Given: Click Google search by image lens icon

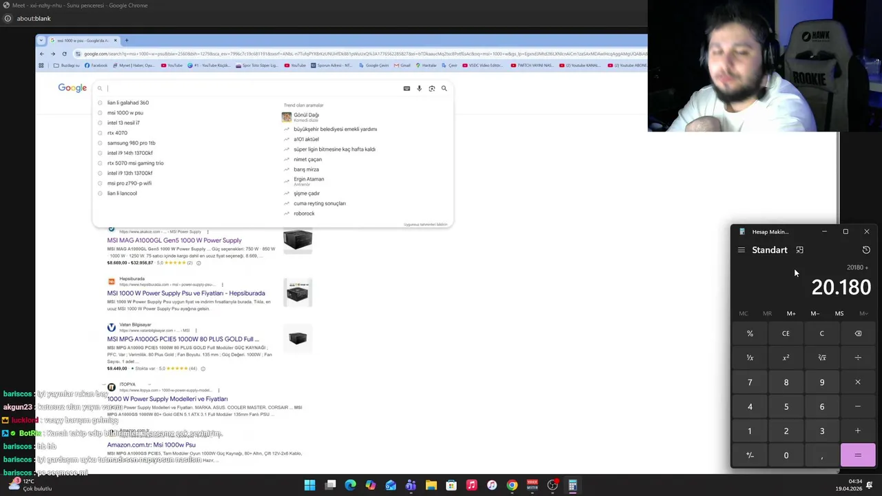Looking at the screenshot, I should [x=432, y=88].
